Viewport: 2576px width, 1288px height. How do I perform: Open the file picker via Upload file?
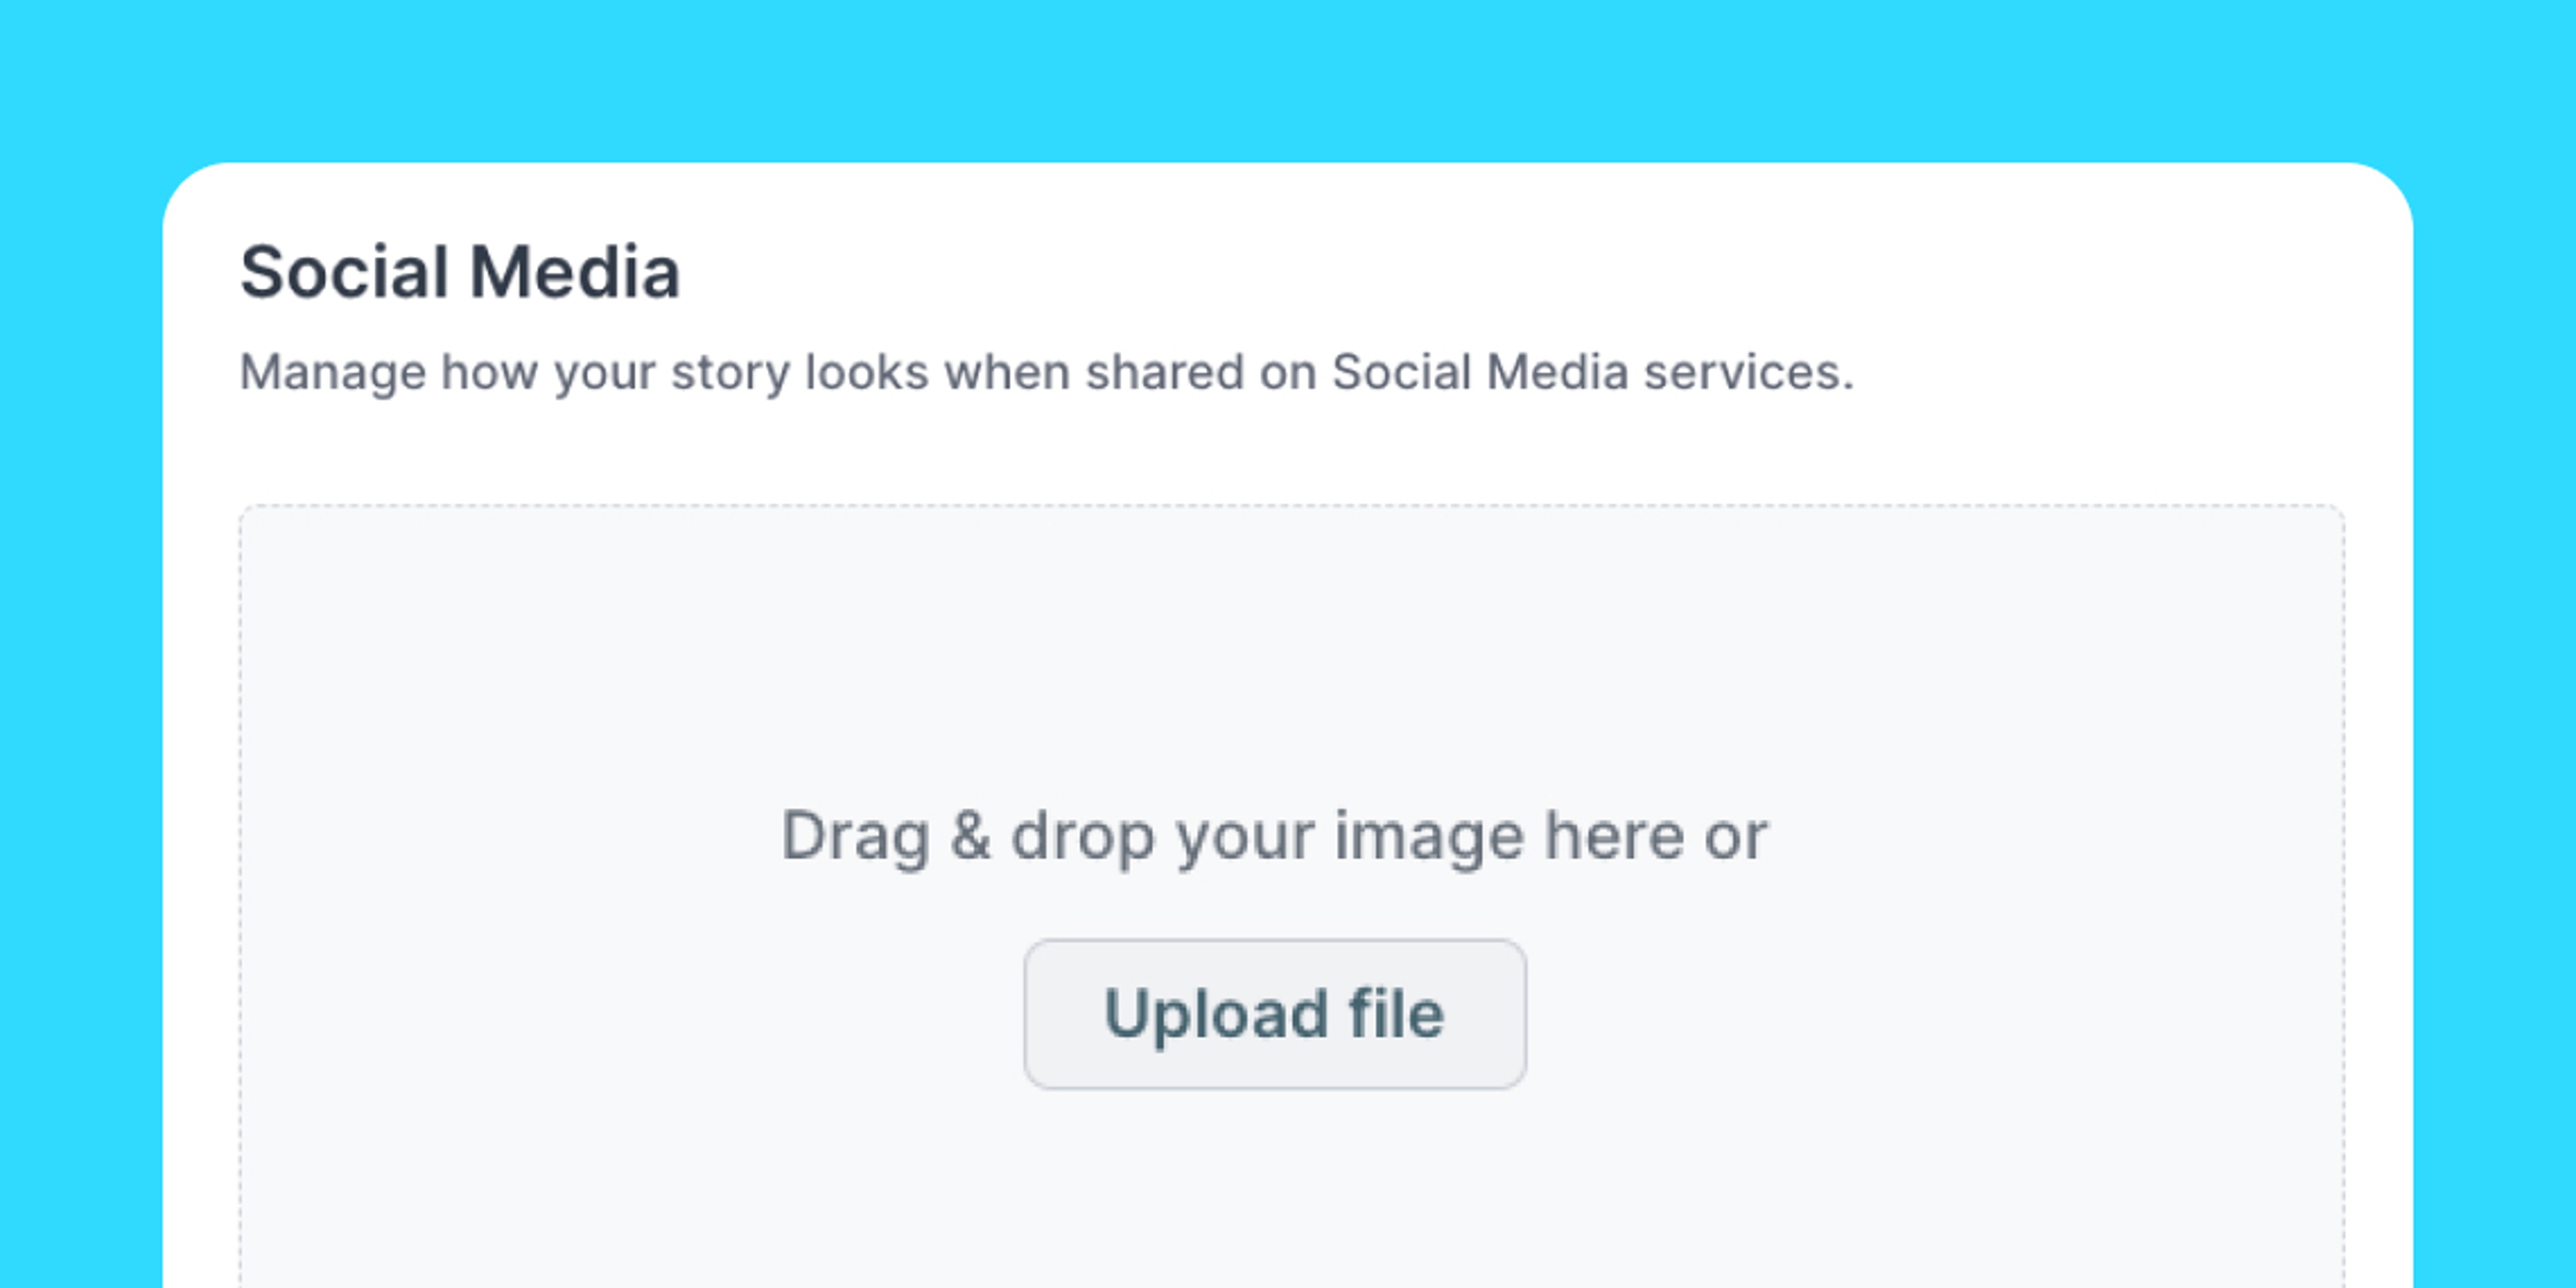tap(1274, 1014)
